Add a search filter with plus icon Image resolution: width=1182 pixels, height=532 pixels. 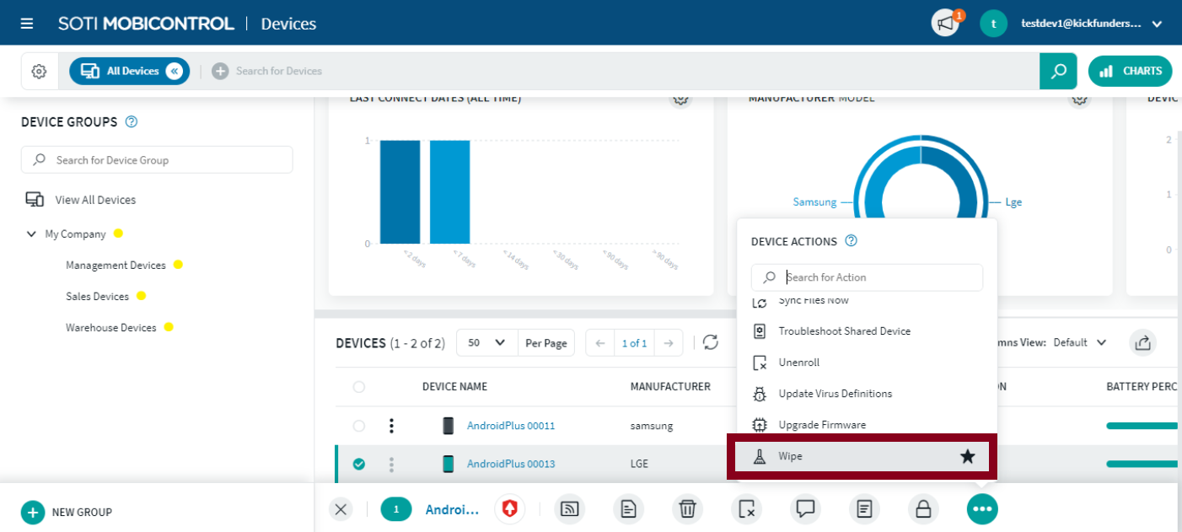[x=220, y=72]
